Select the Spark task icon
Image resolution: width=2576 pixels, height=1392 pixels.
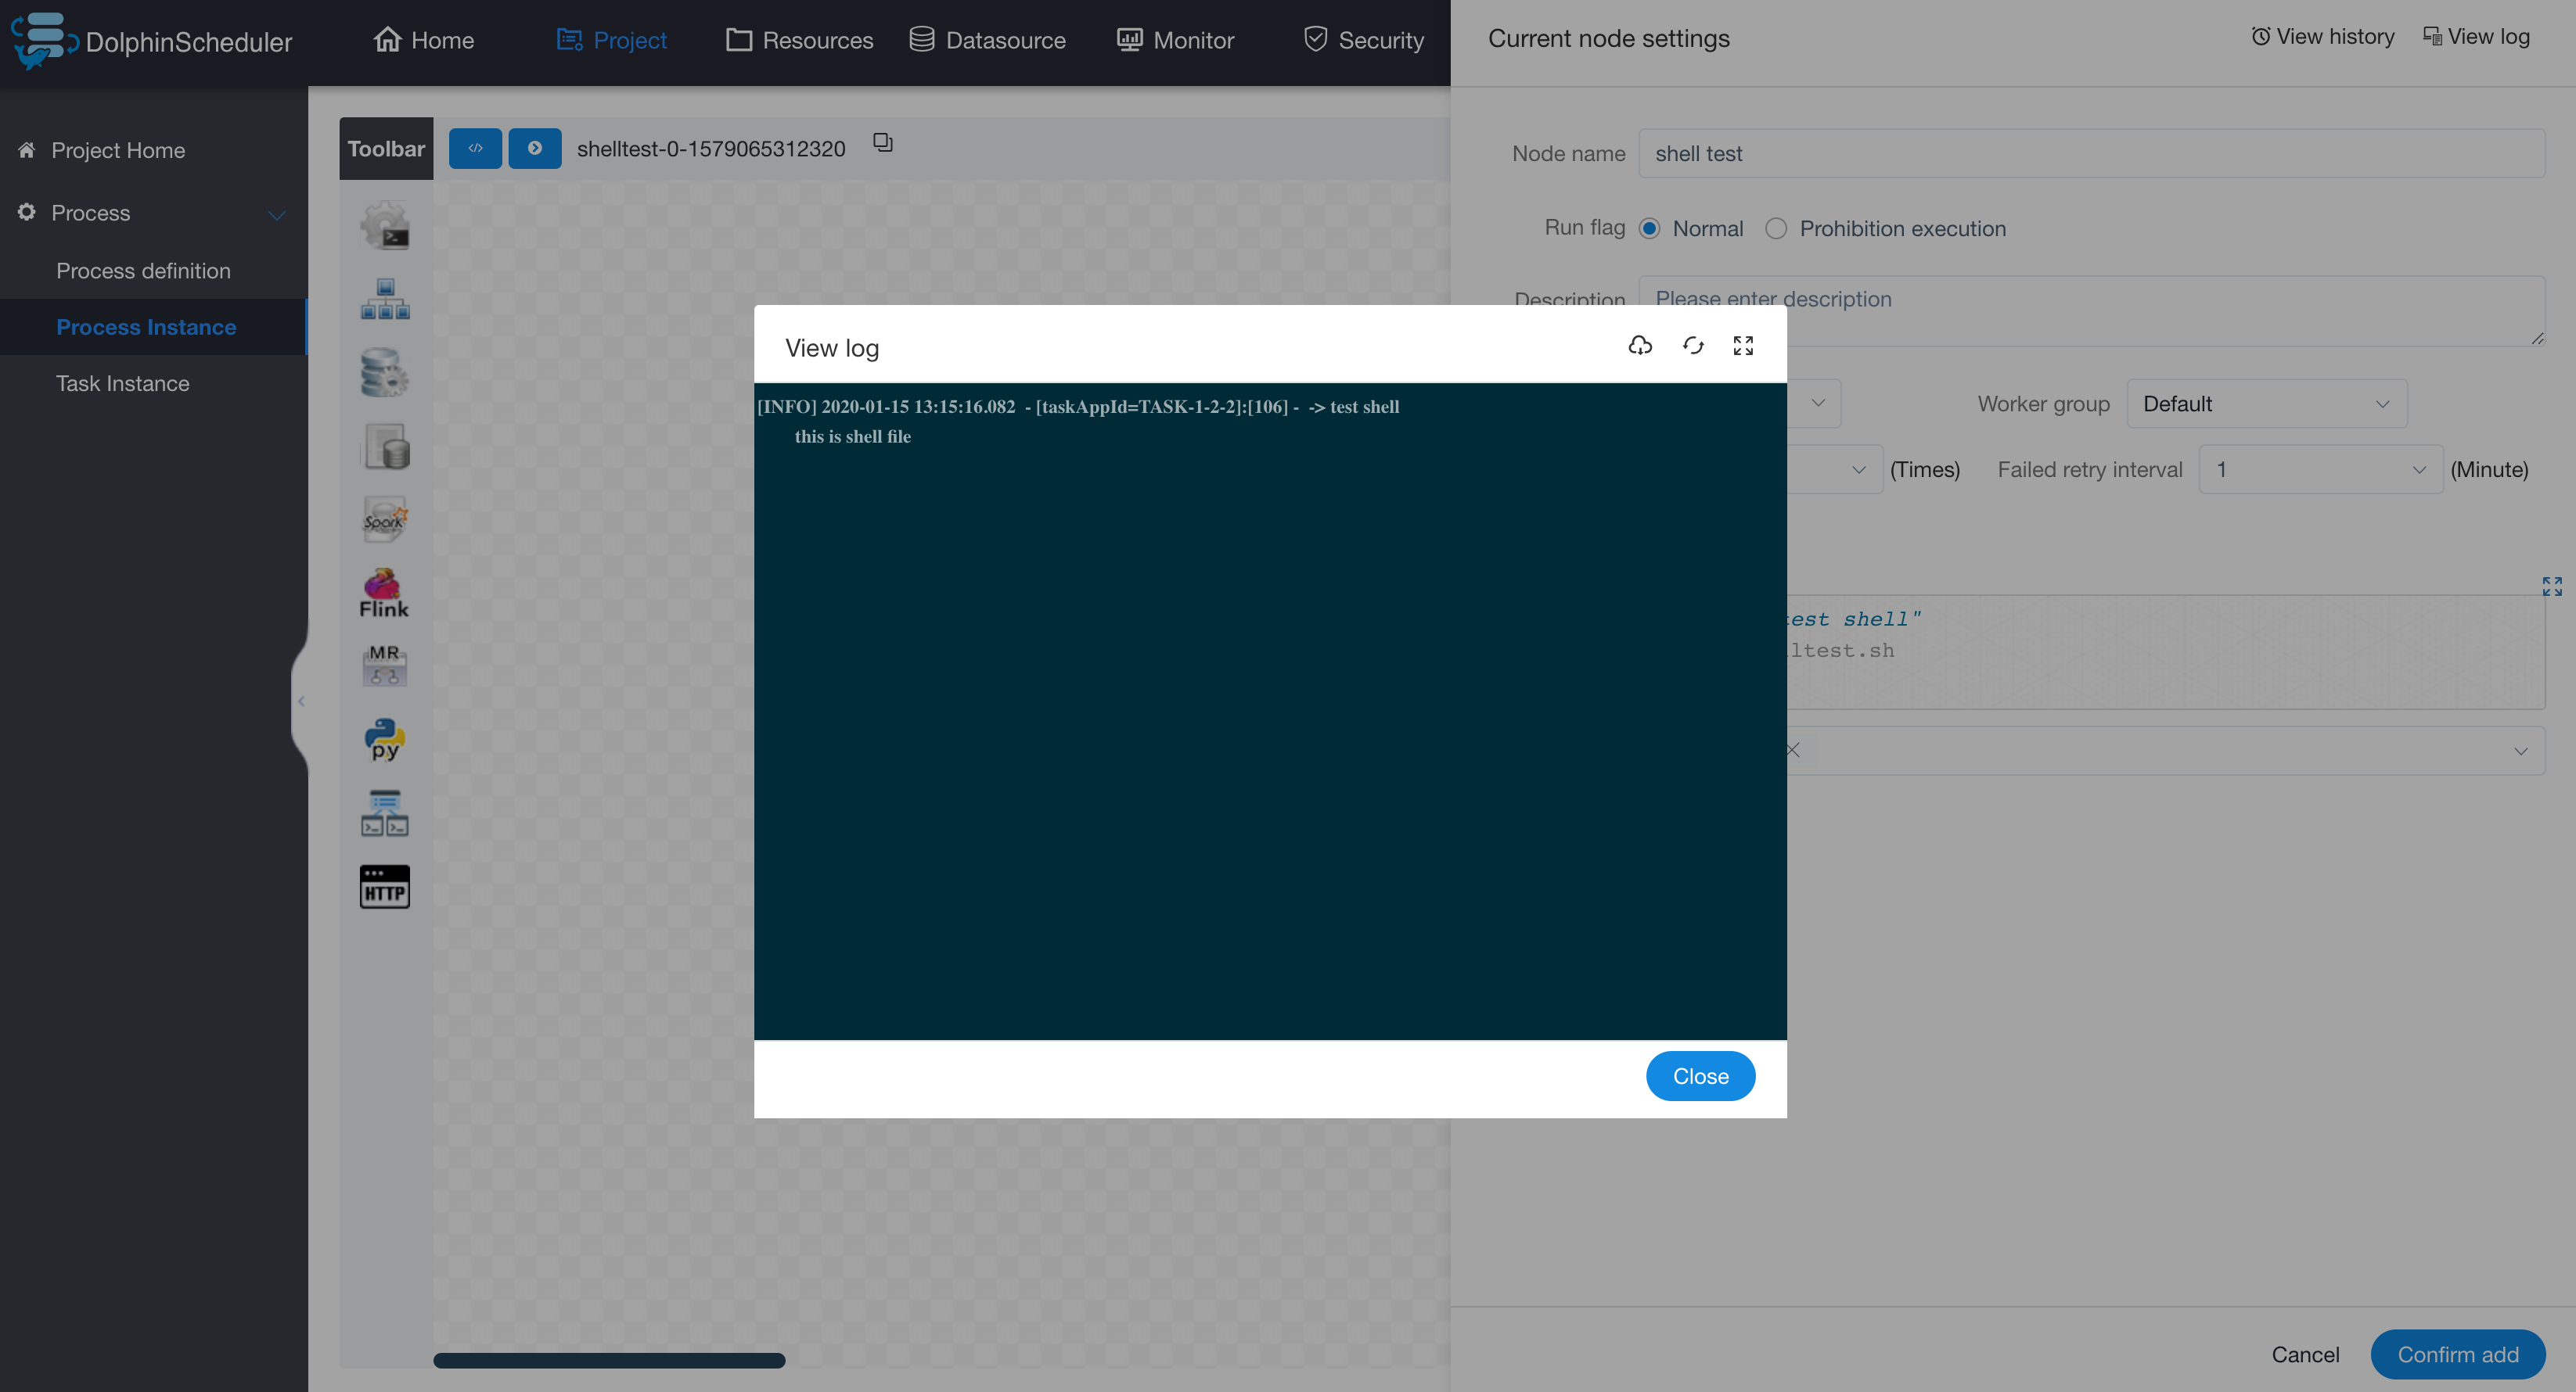point(384,518)
